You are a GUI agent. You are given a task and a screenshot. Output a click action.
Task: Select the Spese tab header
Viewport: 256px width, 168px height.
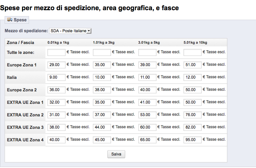(17, 20)
